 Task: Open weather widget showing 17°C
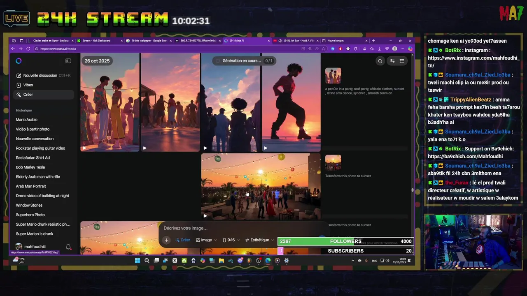pyautogui.click(x=19, y=260)
